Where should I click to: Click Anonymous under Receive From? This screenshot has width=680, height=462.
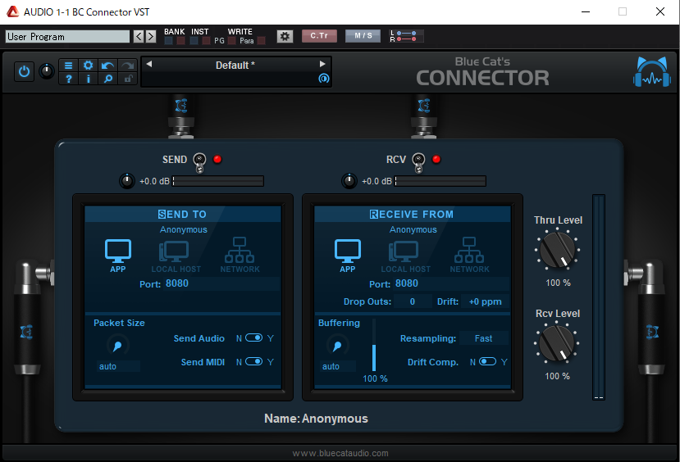pos(413,229)
